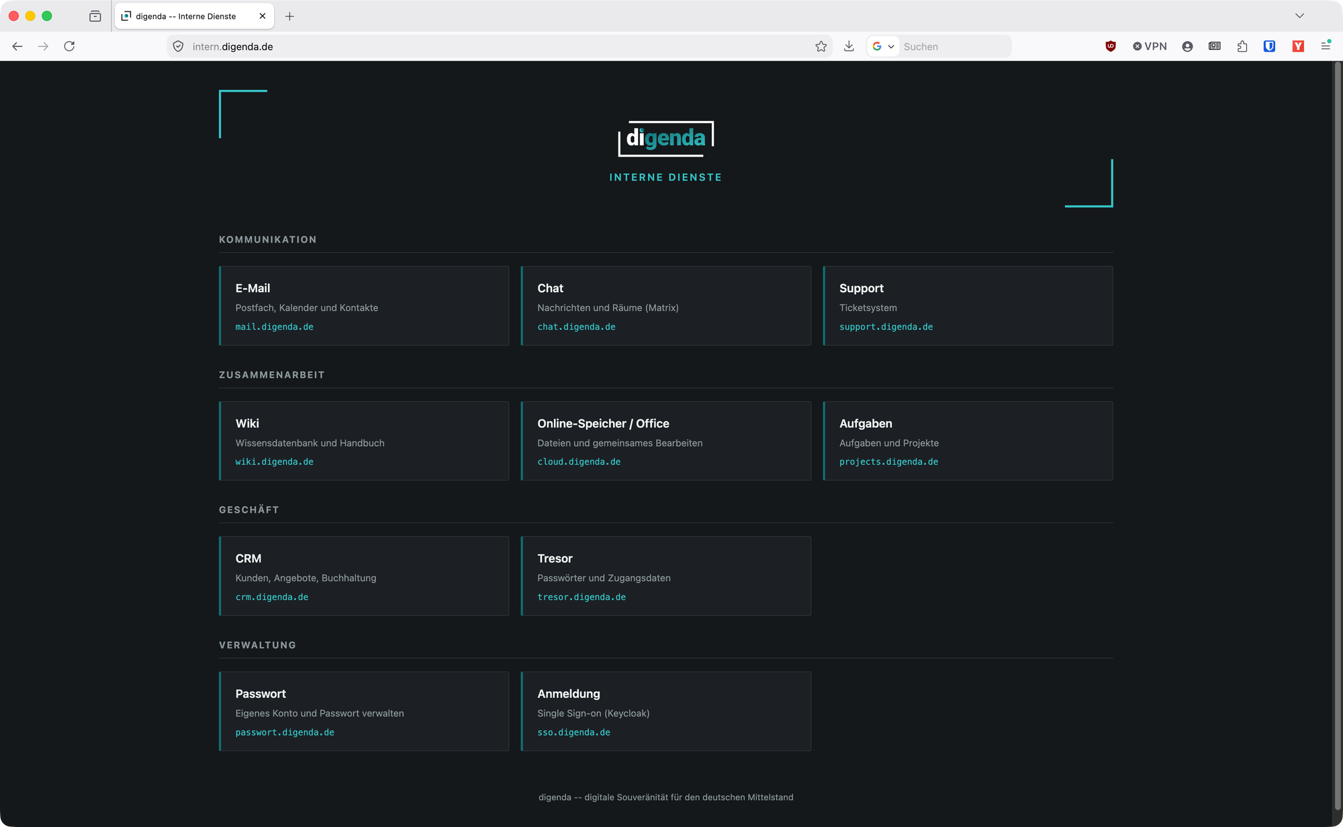The height and width of the screenshot is (827, 1343).
Task: Click the ZUSAMMENARBEIT section heading
Action: click(x=271, y=375)
